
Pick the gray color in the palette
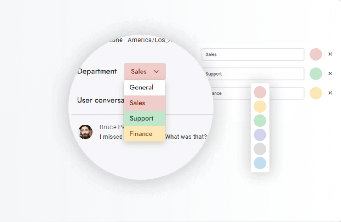(260, 149)
